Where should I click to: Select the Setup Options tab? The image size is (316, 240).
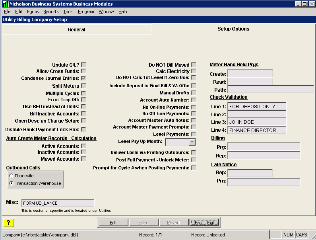233,29
